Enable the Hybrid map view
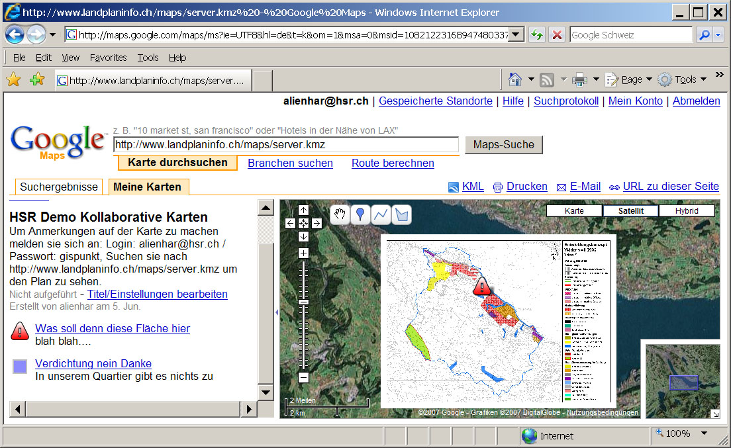Viewport: 731px width, 448px height. [687, 211]
